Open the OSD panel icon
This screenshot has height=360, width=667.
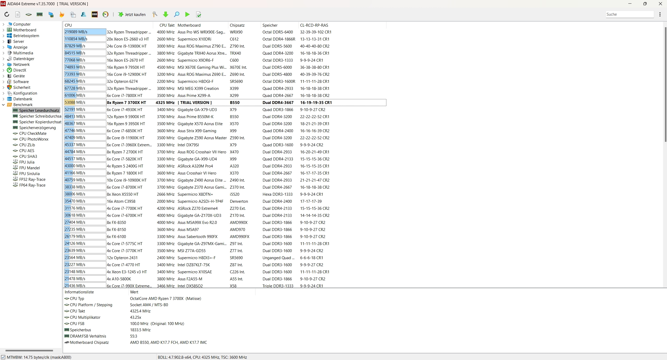(95, 14)
